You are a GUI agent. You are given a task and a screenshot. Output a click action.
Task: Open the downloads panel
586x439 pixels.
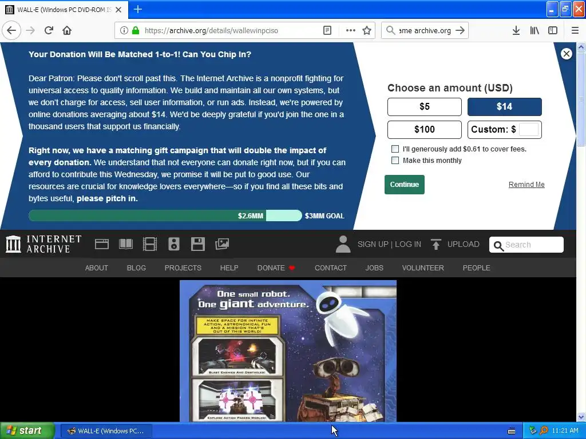coord(516,30)
